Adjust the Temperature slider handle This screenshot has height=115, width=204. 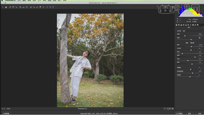click(185, 36)
